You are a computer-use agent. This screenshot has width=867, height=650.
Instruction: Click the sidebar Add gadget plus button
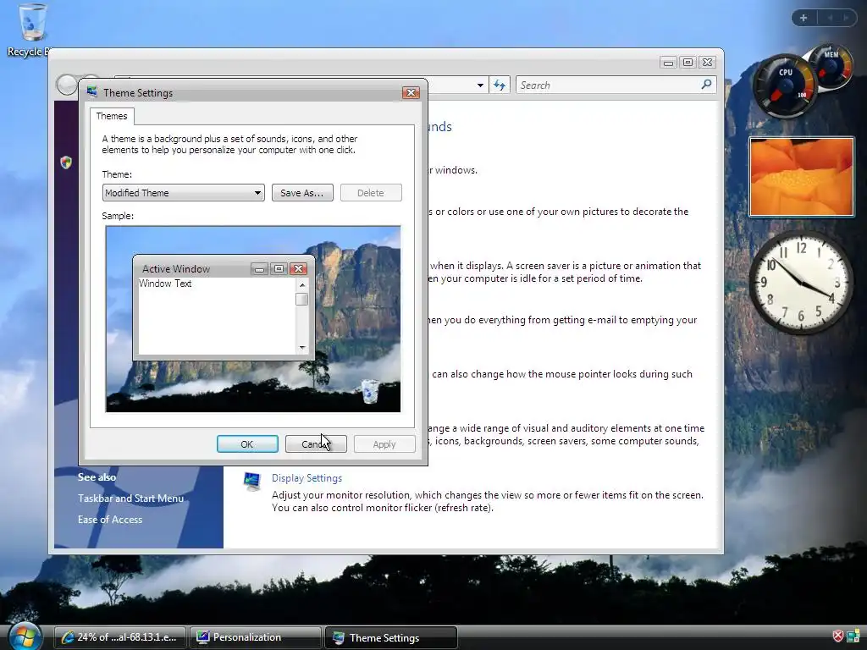coord(803,18)
